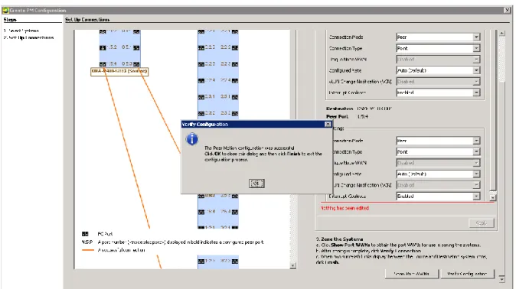516x289 pixels.
Task: Click the 'Zone the Systems' instruction heading
Action: click(339, 239)
